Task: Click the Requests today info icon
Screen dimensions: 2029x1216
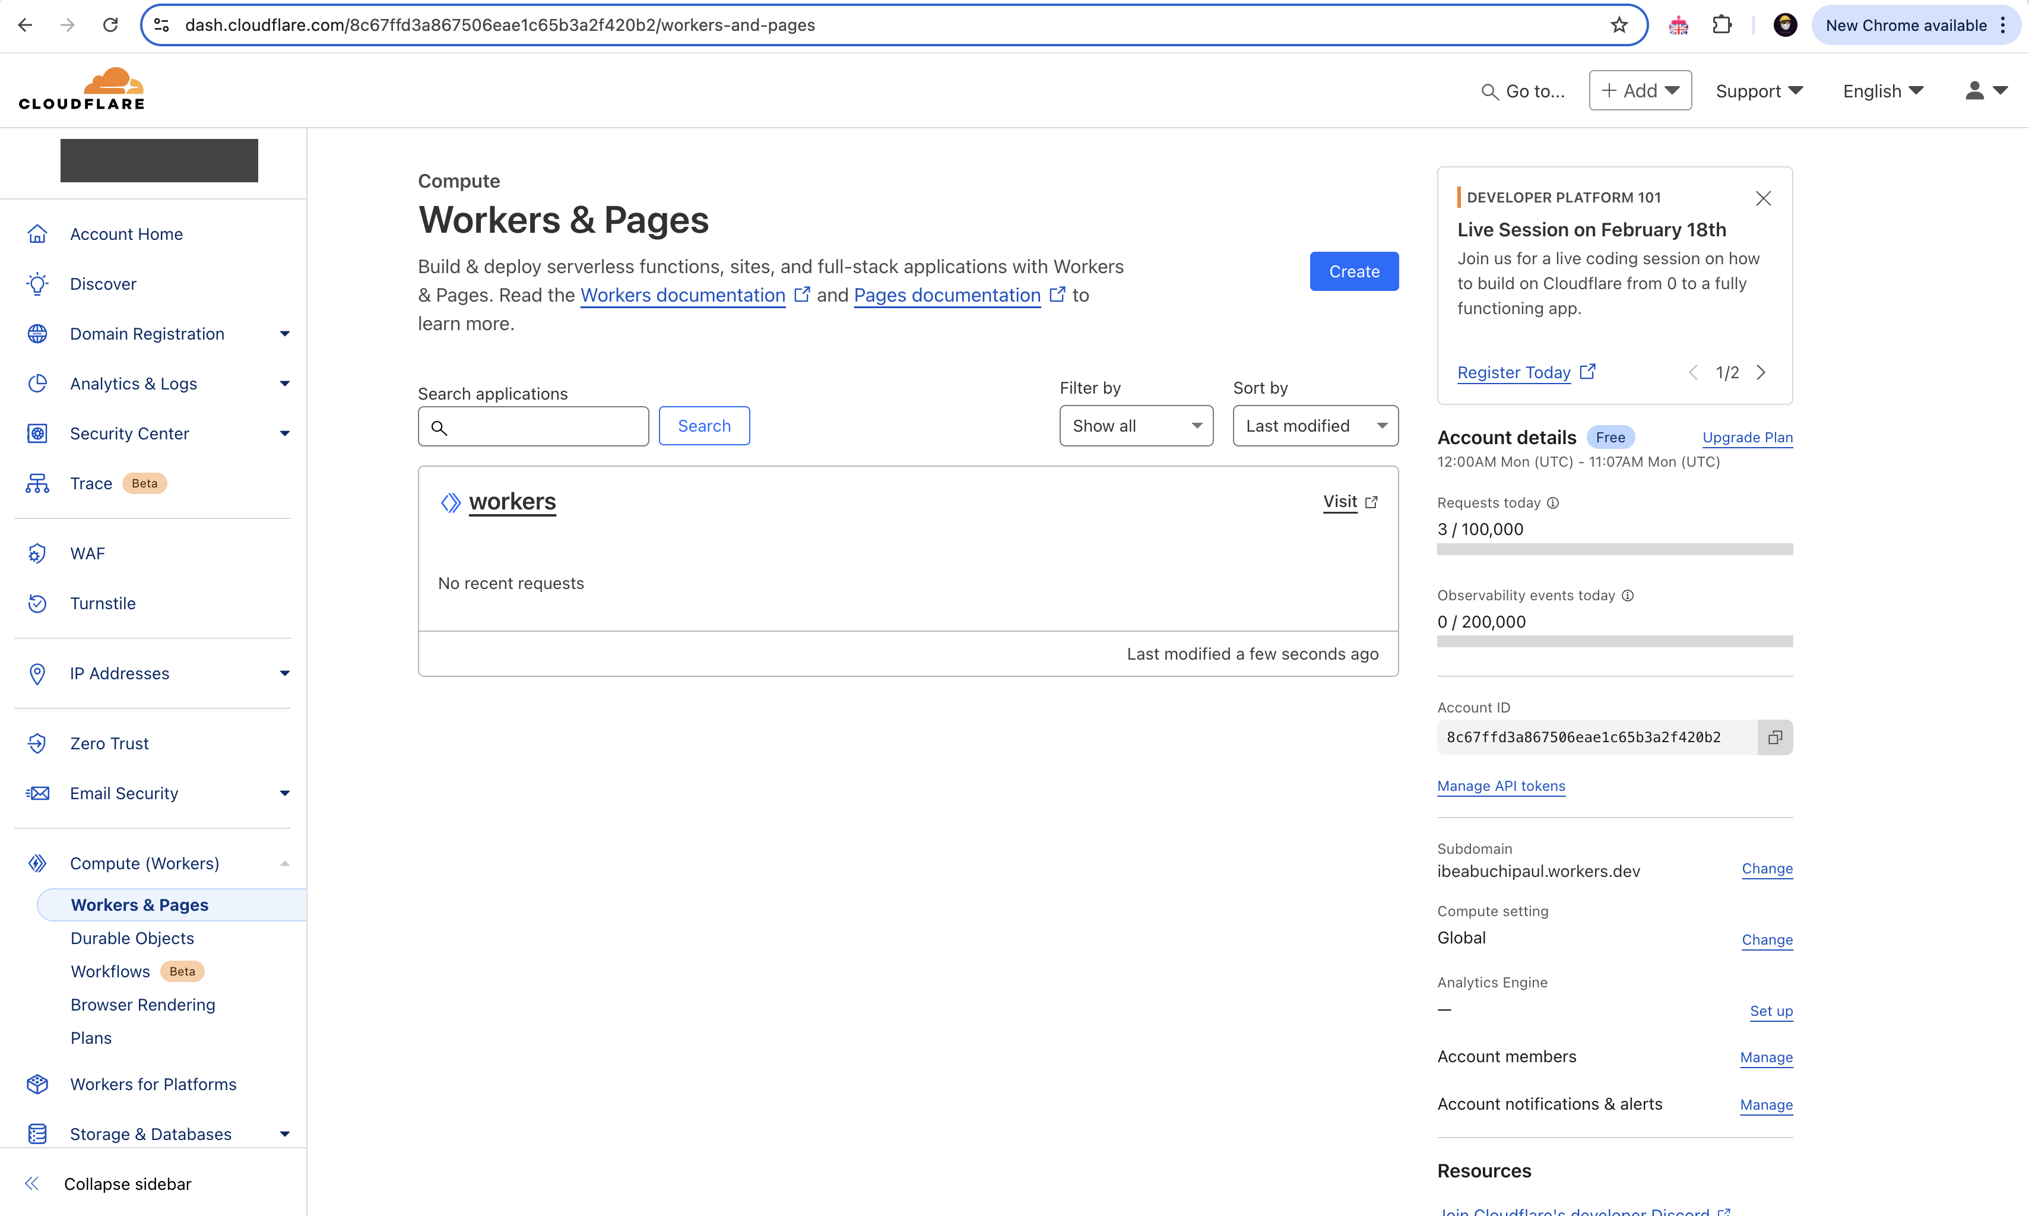Action: 1553,503
